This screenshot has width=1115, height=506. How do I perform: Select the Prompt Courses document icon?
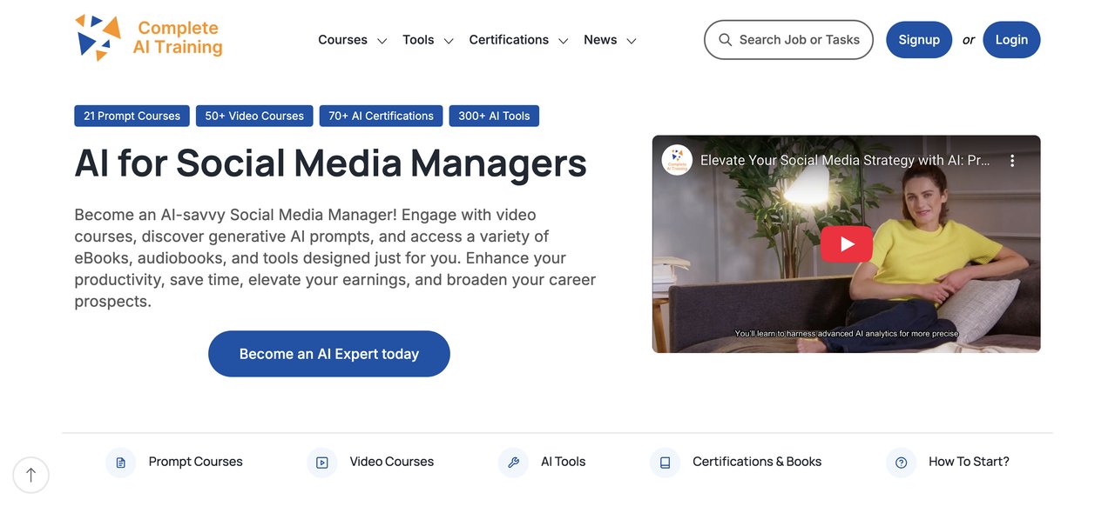tap(120, 462)
